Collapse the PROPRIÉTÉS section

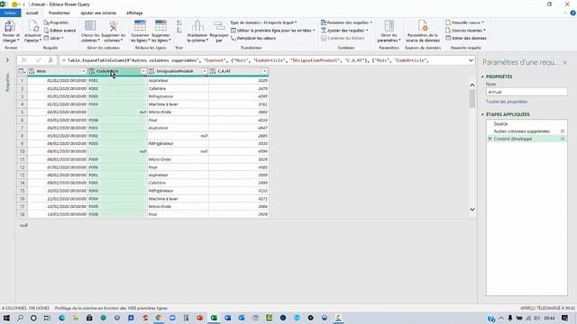click(483, 76)
